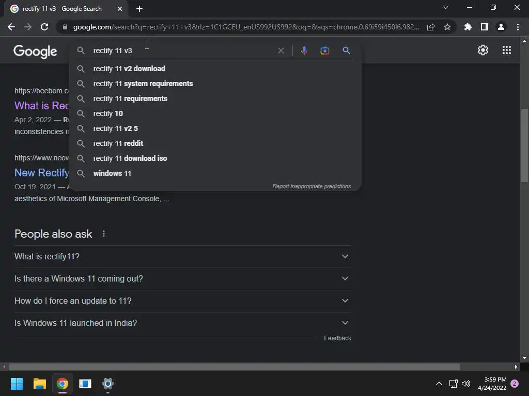Select suggestion rectify 11 v2 download
529x396 pixels.
pyautogui.click(x=215, y=69)
